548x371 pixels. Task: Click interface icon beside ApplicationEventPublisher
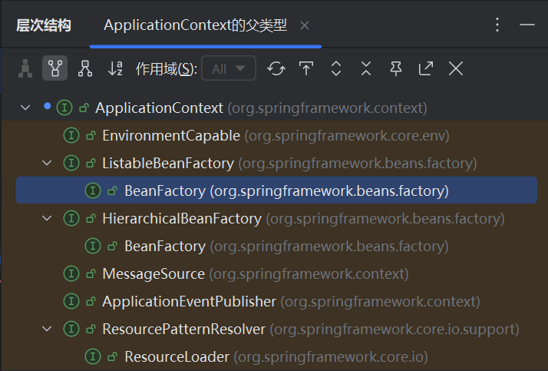click(71, 301)
